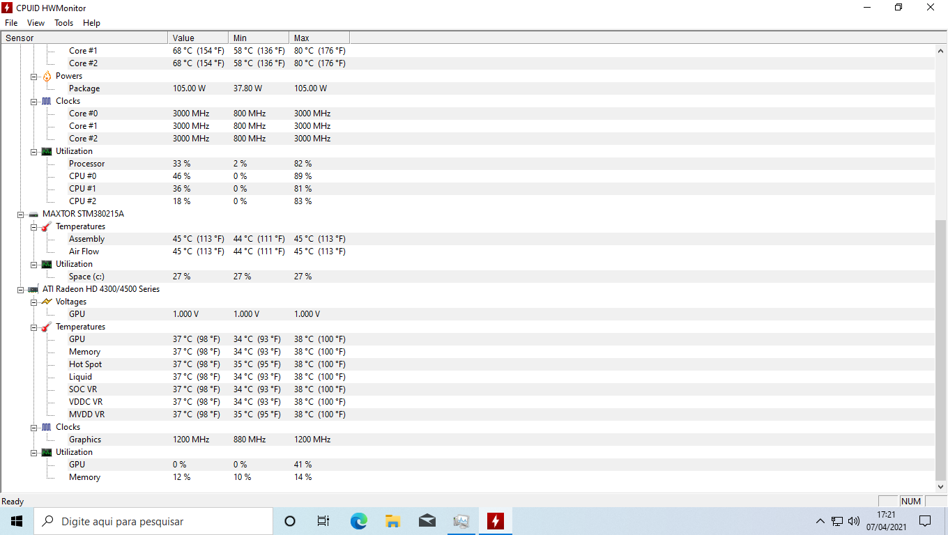Collapse the Utilization group containing Processor

coord(33,151)
